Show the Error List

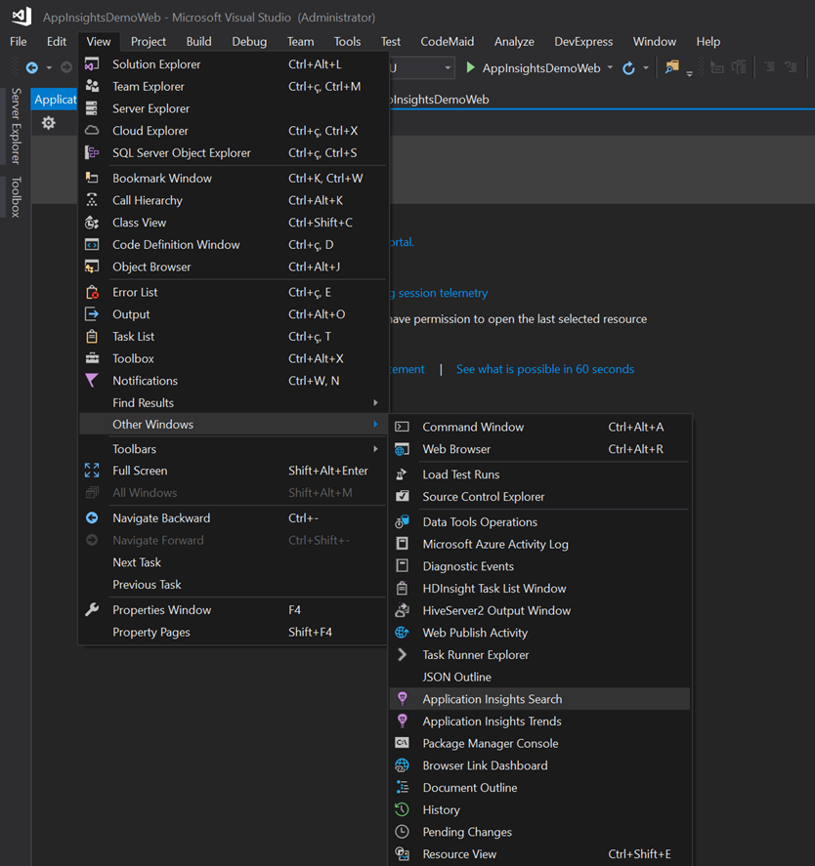click(233, 292)
